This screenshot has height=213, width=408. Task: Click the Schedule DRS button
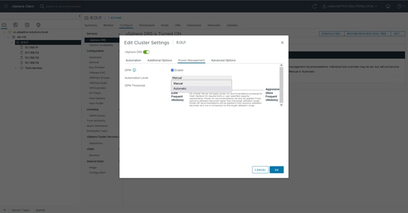[x=331, y=34]
